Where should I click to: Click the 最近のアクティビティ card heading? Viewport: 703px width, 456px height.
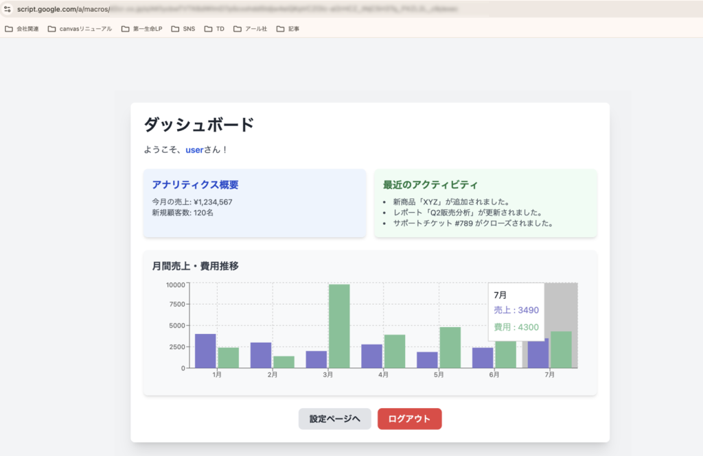pos(430,185)
